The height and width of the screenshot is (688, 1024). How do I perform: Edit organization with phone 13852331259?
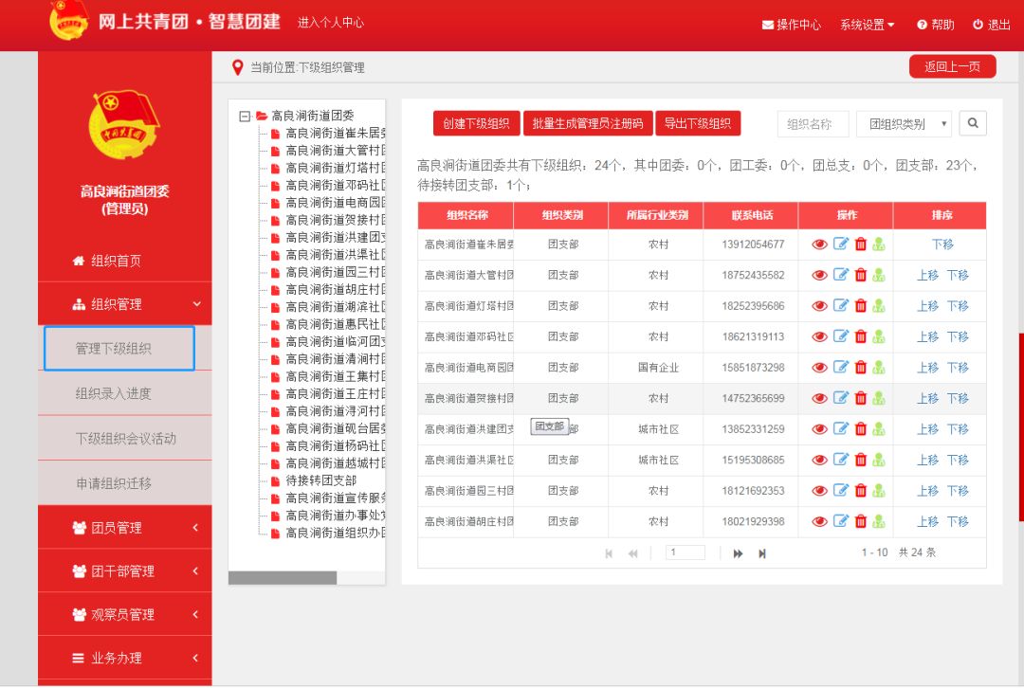(x=840, y=428)
